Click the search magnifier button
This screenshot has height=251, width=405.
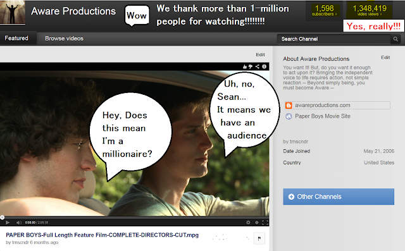396,39
